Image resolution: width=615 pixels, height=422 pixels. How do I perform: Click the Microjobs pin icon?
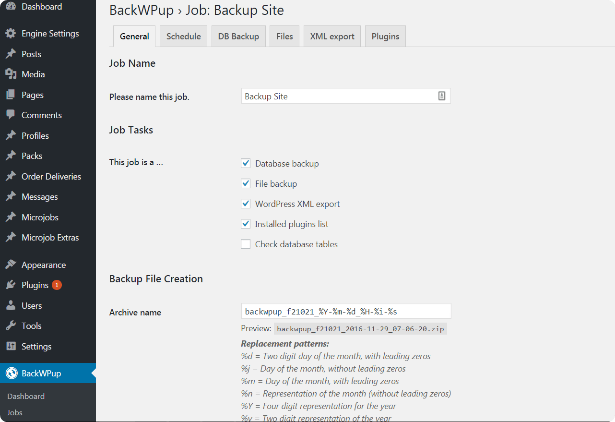(11, 217)
